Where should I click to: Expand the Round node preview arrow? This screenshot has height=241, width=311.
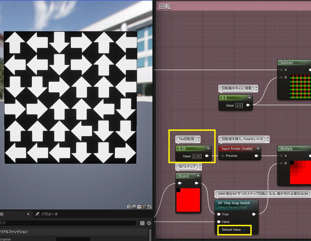pos(198,176)
